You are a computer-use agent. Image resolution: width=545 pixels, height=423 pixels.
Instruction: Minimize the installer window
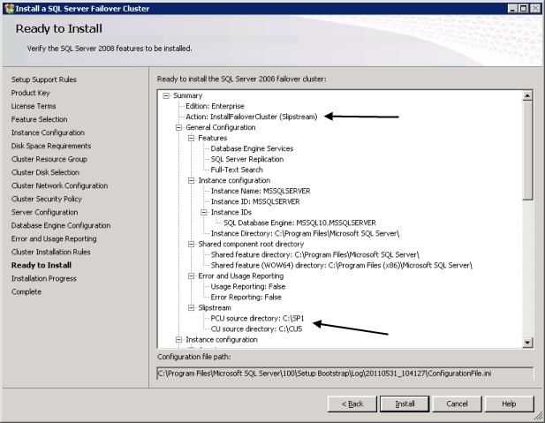[512, 8]
